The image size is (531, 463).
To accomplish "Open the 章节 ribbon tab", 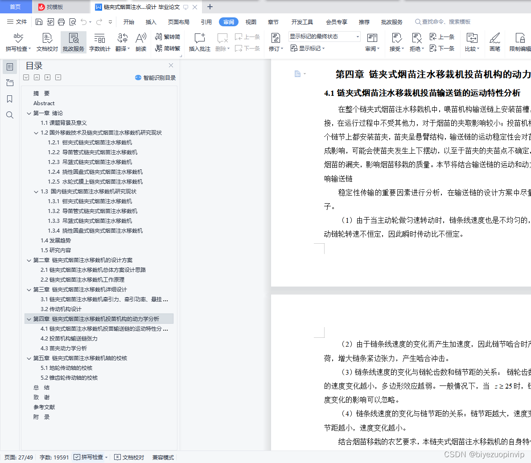I will click(273, 21).
